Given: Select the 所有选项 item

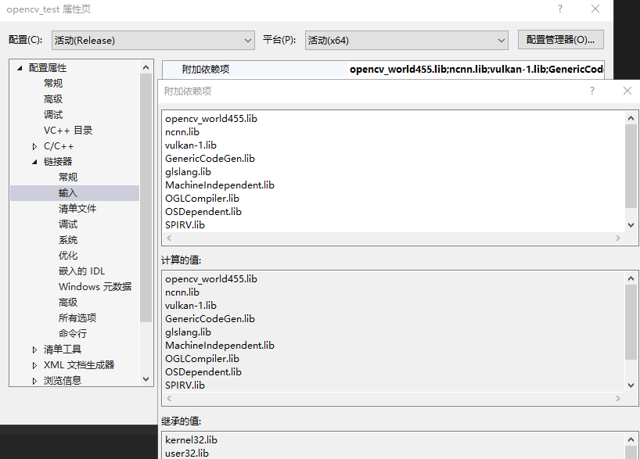Looking at the screenshot, I should [77, 317].
